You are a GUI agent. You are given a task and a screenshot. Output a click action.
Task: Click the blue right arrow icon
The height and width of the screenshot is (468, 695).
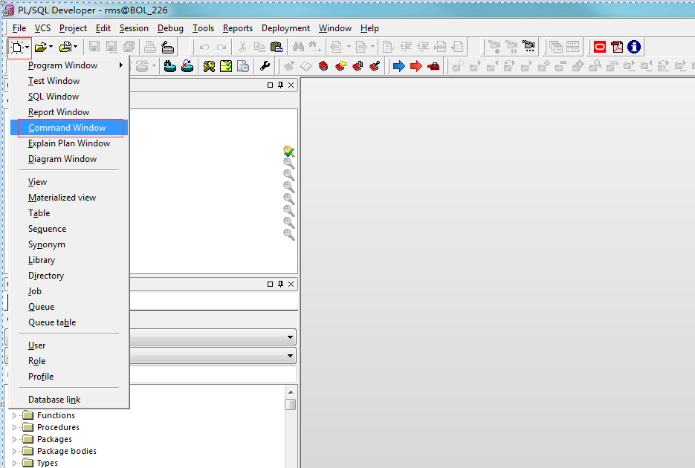click(x=399, y=66)
